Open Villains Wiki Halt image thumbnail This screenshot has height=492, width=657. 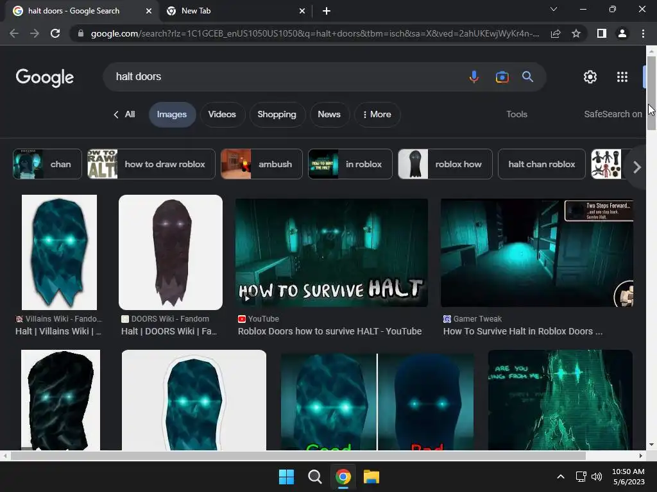pos(59,252)
